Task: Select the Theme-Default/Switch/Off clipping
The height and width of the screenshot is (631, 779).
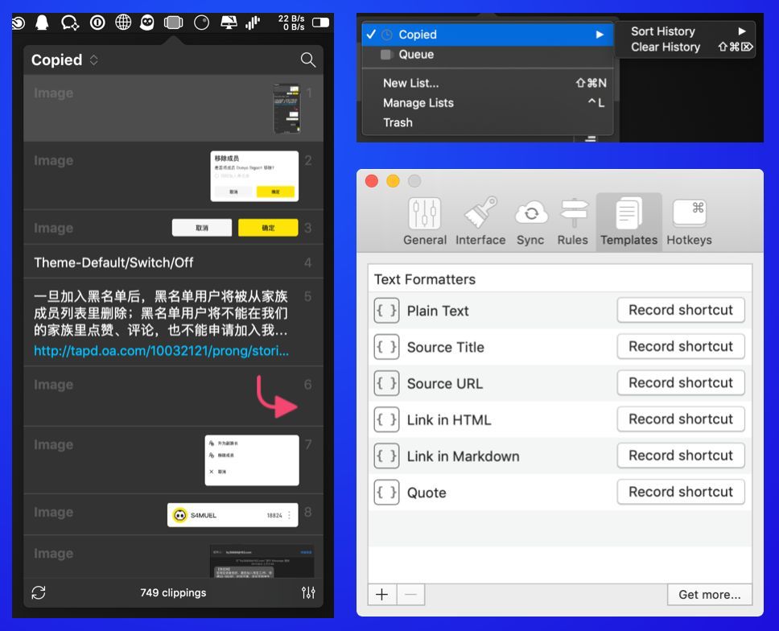Action: 173,262
